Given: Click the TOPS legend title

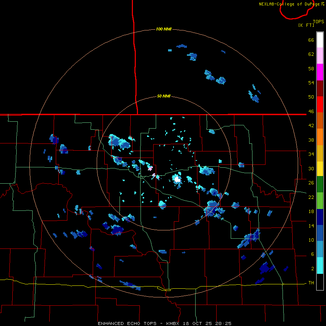Looking at the screenshot, I should [318, 22].
